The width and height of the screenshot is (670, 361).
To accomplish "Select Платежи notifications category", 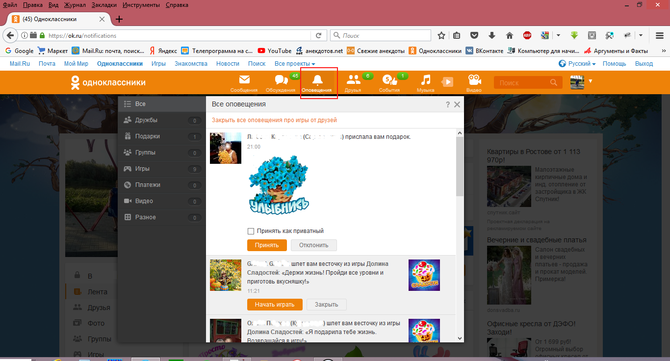I will pyautogui.click(x=162, y=185).
